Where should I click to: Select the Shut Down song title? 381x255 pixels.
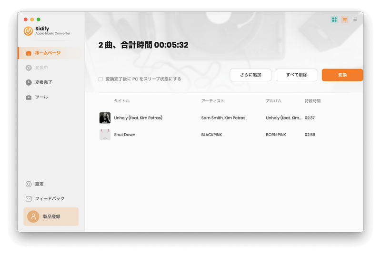(125, 135)
